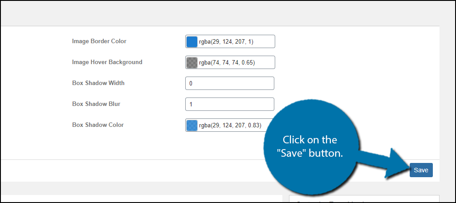
Task: Open the Image Hover Background color swatch
Action: tap(191, 62)
